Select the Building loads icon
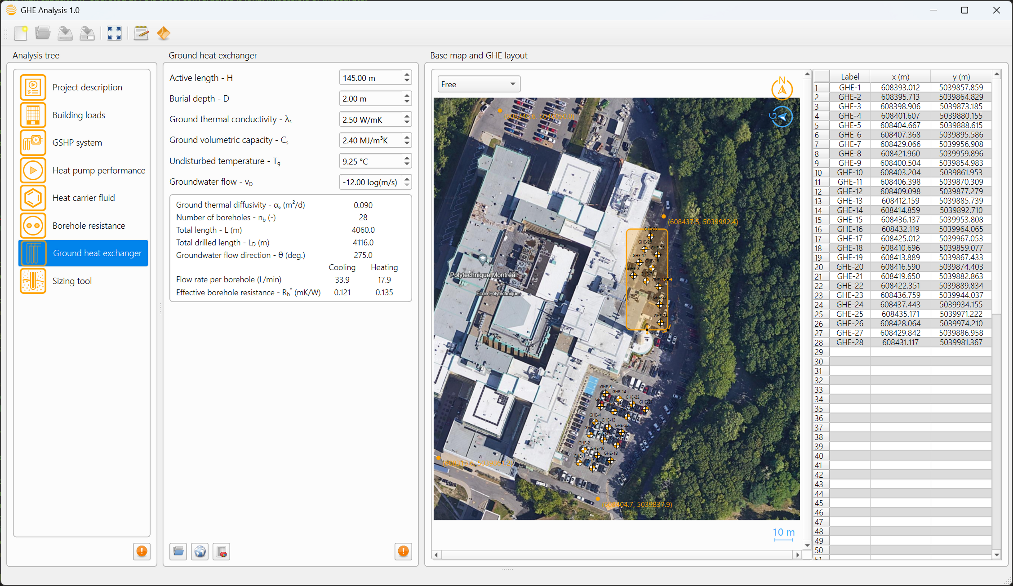1013x586 pixels. [x=33, y=115]
